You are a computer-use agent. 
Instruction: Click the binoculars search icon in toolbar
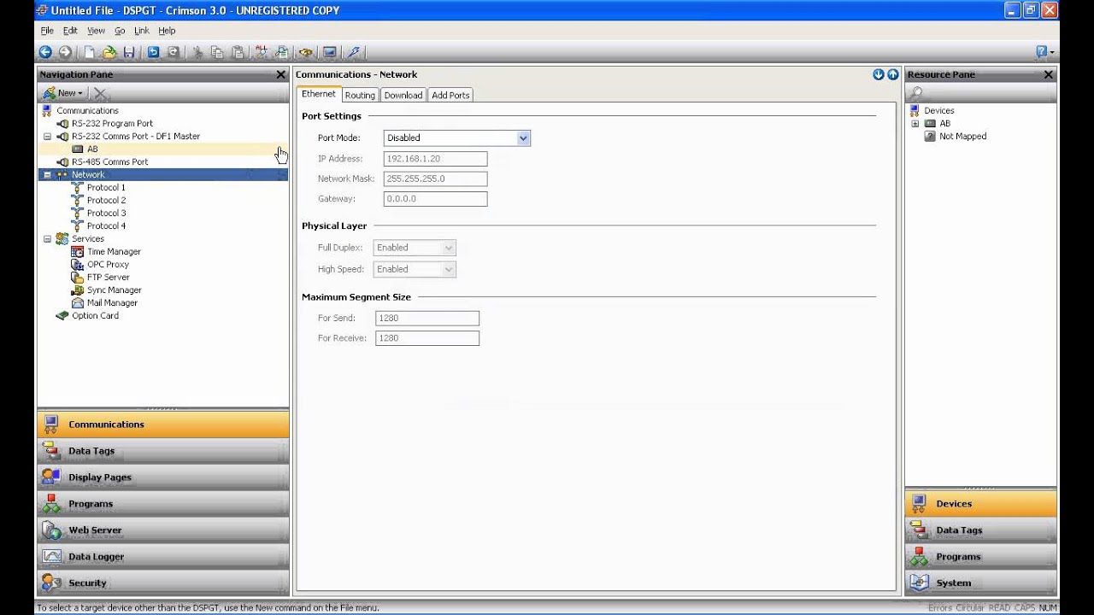pyautogui.click(x=305, y=52)
